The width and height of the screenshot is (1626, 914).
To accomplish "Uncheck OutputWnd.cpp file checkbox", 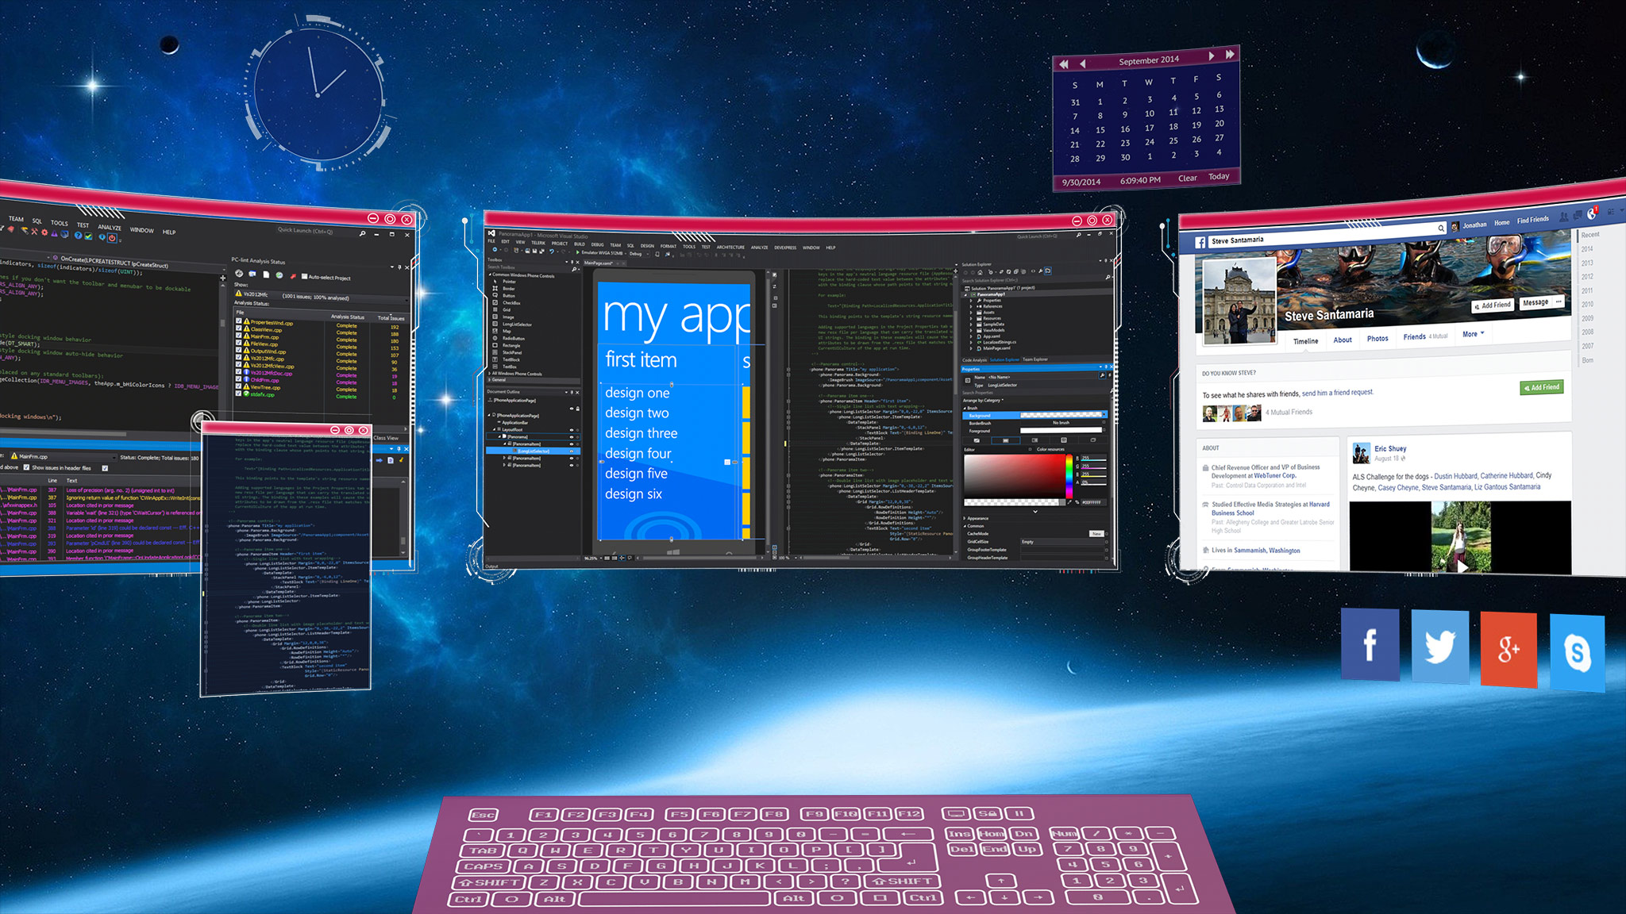I will pyautogui.click(x=238, y=350).
